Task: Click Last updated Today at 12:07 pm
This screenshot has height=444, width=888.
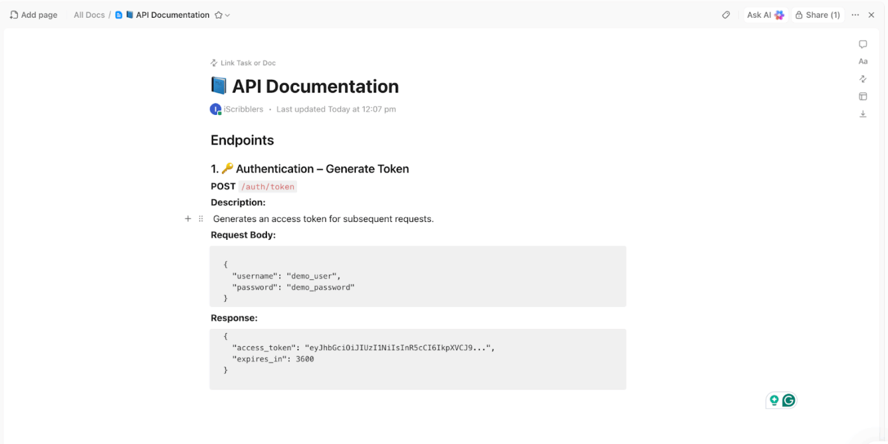Action: pyautogui.click(x=336, y=109)
